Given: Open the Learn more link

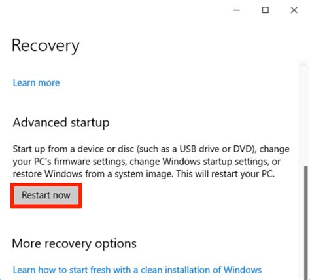Looking at the screenshot, I should (x=36, y=83).
